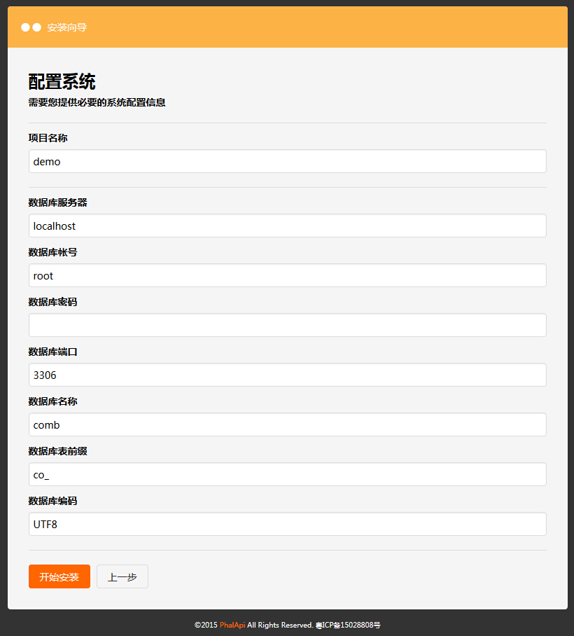Screen dimensions: 574x636
Task: Click the 数据库密码 label
Action: pyautogui.click(x=52, y=302)
